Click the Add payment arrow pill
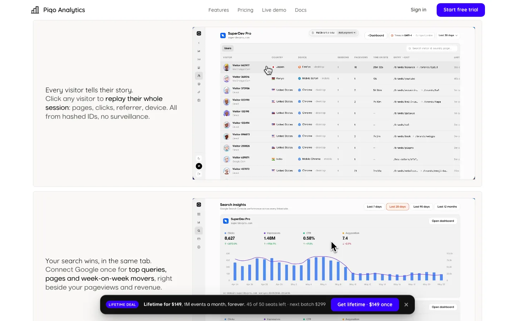Screen dimensions: 515x321 (347, 33)
